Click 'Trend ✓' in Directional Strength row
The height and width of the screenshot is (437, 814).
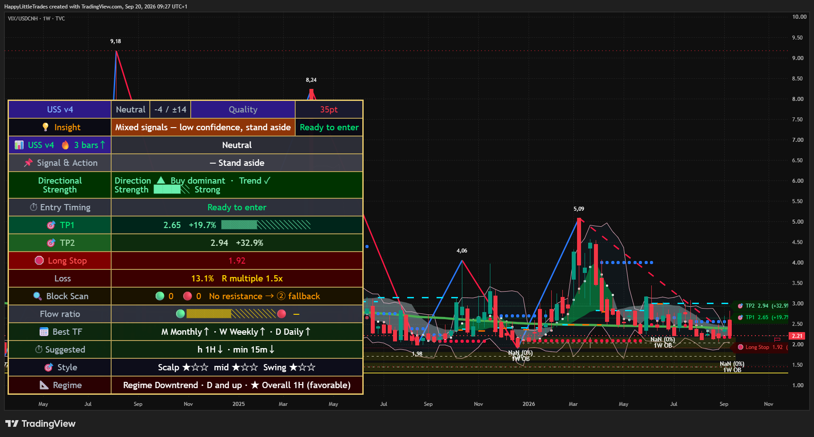(255, 180)
